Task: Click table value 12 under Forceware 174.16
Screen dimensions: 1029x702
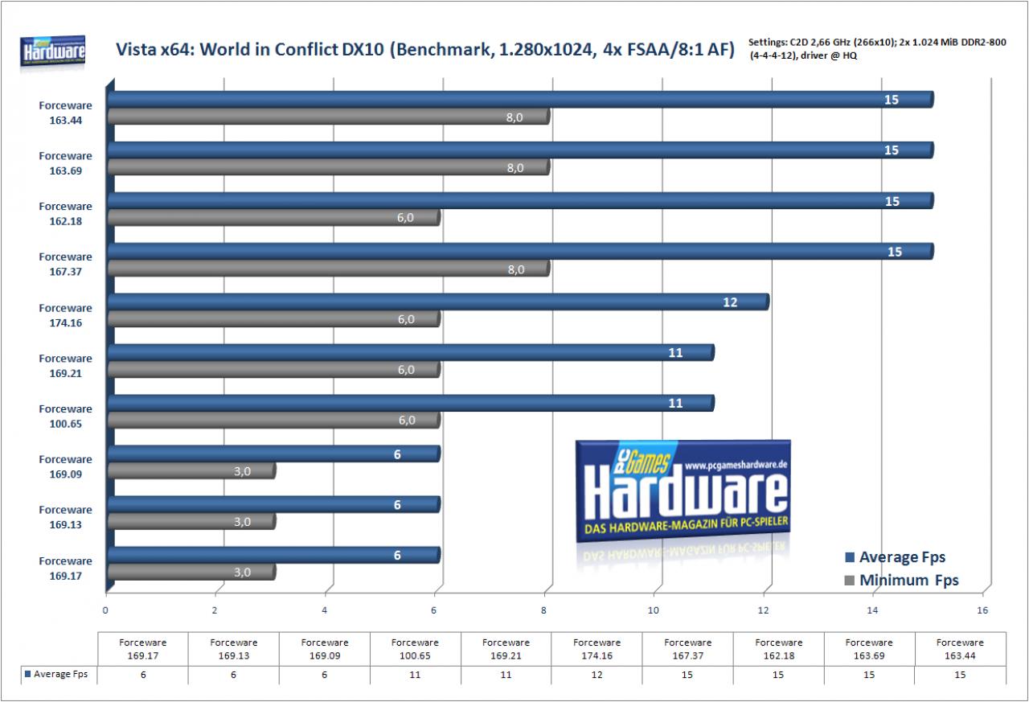Action: (596, 676)
